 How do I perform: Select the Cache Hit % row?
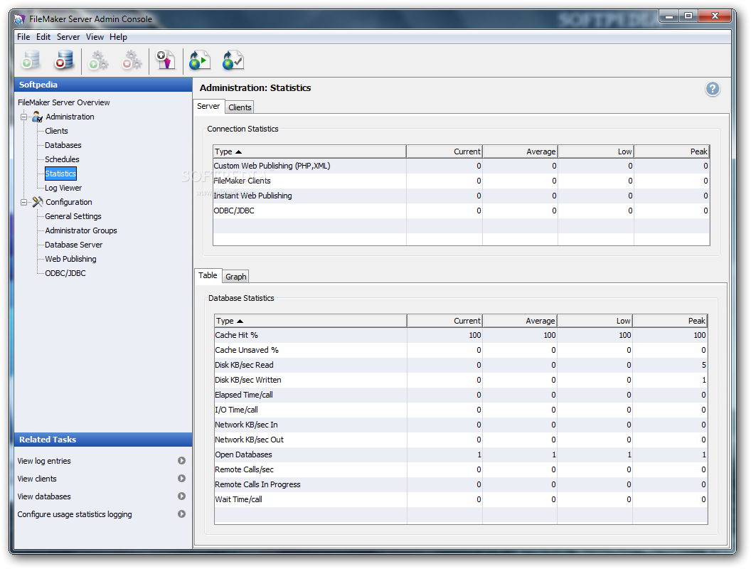(461, 335)
